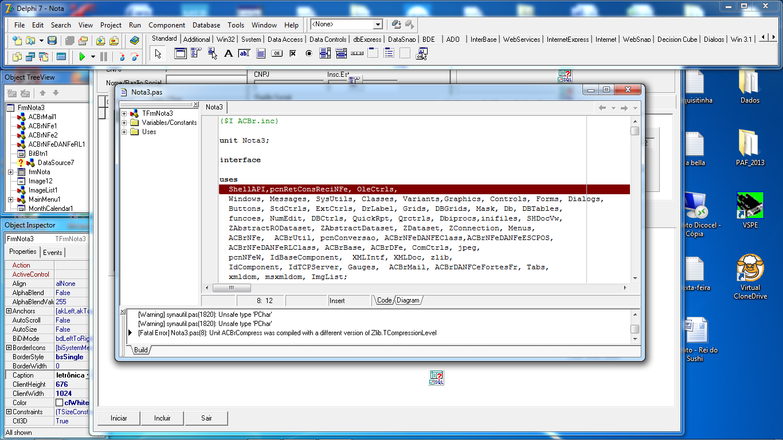The width and height of the screenshot is (783, 440).
Task: Click the Incluir button on form
Action: (162, 418)
